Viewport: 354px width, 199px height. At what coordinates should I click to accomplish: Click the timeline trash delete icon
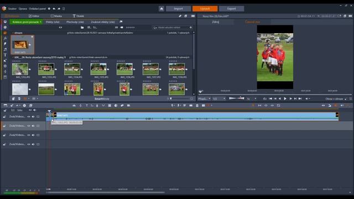click(197, 106)
